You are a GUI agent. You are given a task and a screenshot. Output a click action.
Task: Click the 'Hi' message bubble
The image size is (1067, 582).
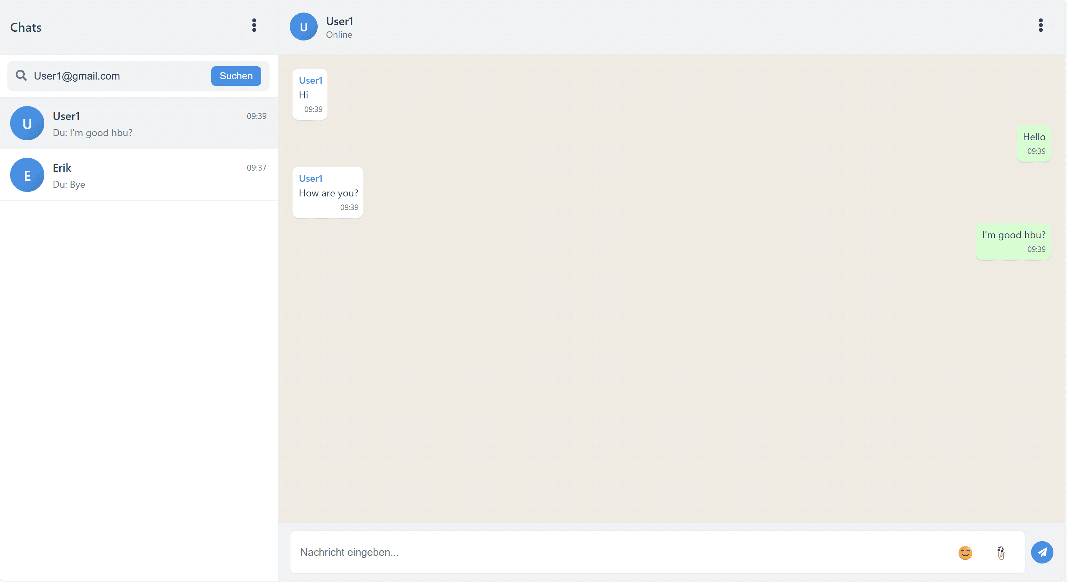pyautogui.click(x=310, y=95)
